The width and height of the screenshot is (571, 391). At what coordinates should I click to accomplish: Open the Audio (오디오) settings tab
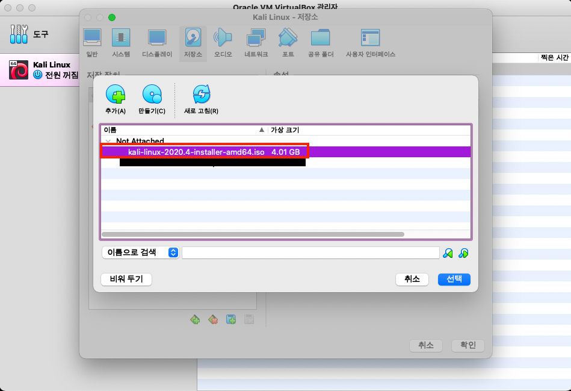click(x=223, y=43)
